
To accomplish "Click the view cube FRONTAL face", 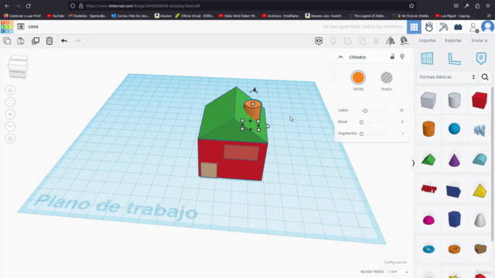I will click(x=17, y=72).
